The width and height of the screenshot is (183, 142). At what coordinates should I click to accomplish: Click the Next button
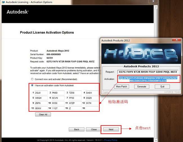[x=111, y=129]
